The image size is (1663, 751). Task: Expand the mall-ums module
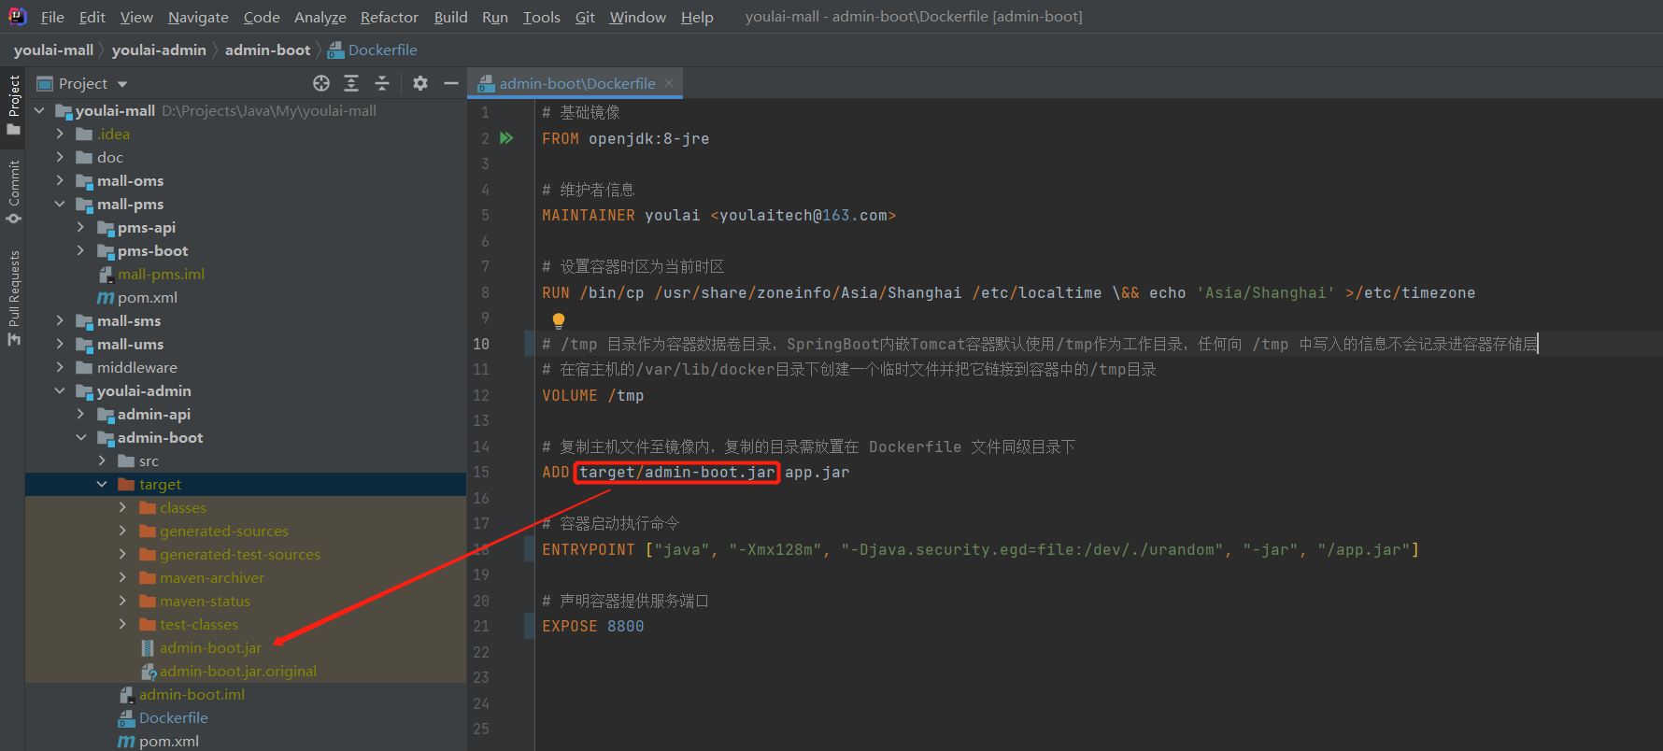[60, 344]
